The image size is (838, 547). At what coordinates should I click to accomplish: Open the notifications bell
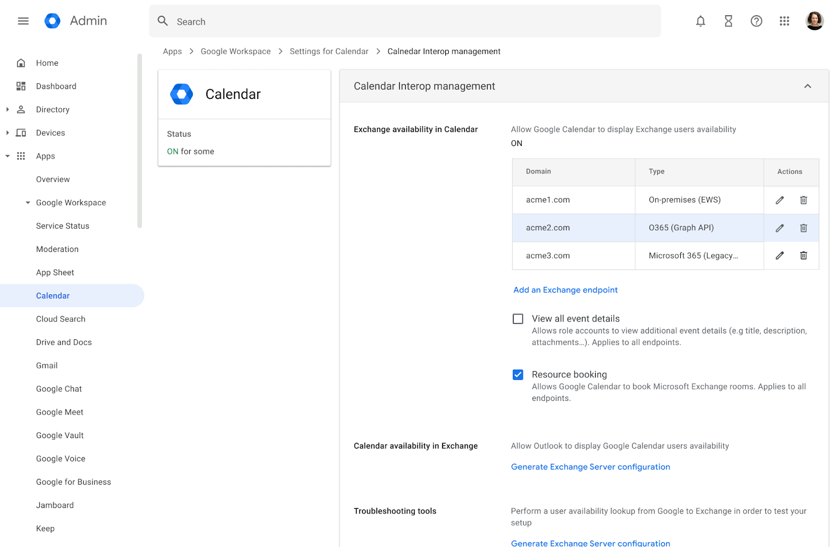tap(700, 21)
